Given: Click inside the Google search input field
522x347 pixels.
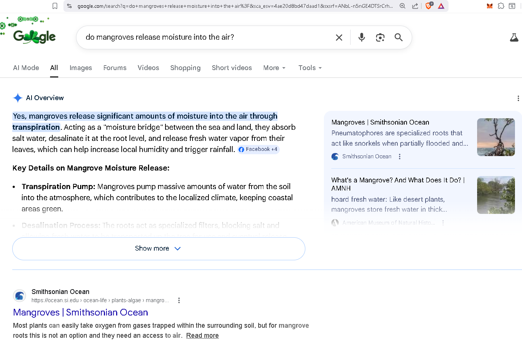Looking at the screenshot, I should point(204,37).
